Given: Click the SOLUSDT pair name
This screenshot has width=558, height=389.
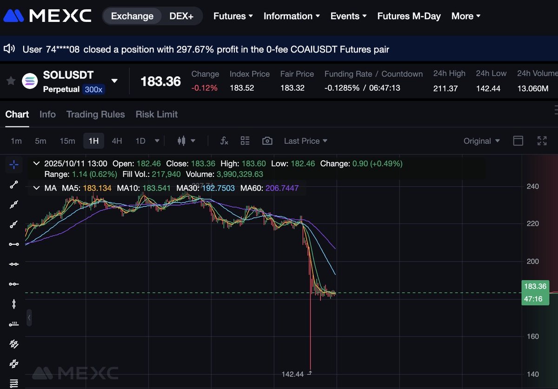Looking at the screenshot, I should tap(68, 75).
